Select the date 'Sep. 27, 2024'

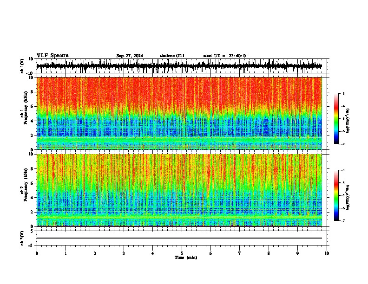coord(130,56)
